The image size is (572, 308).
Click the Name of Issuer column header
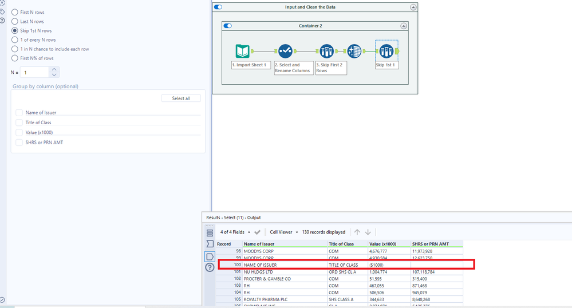pyautogui.click(x=285, y=244)
